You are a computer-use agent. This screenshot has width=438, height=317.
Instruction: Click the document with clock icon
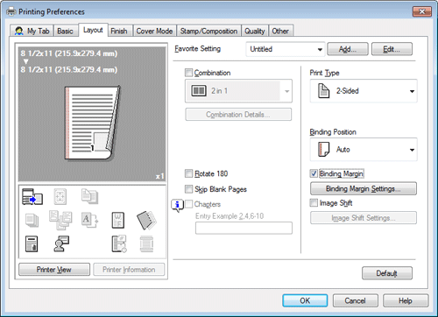119,243
